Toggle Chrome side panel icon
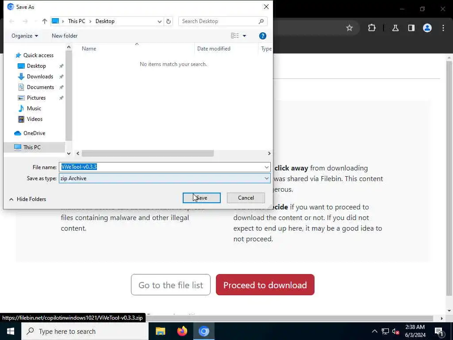The height and width of the screenshot is (340, 453). tap(411, 28)
